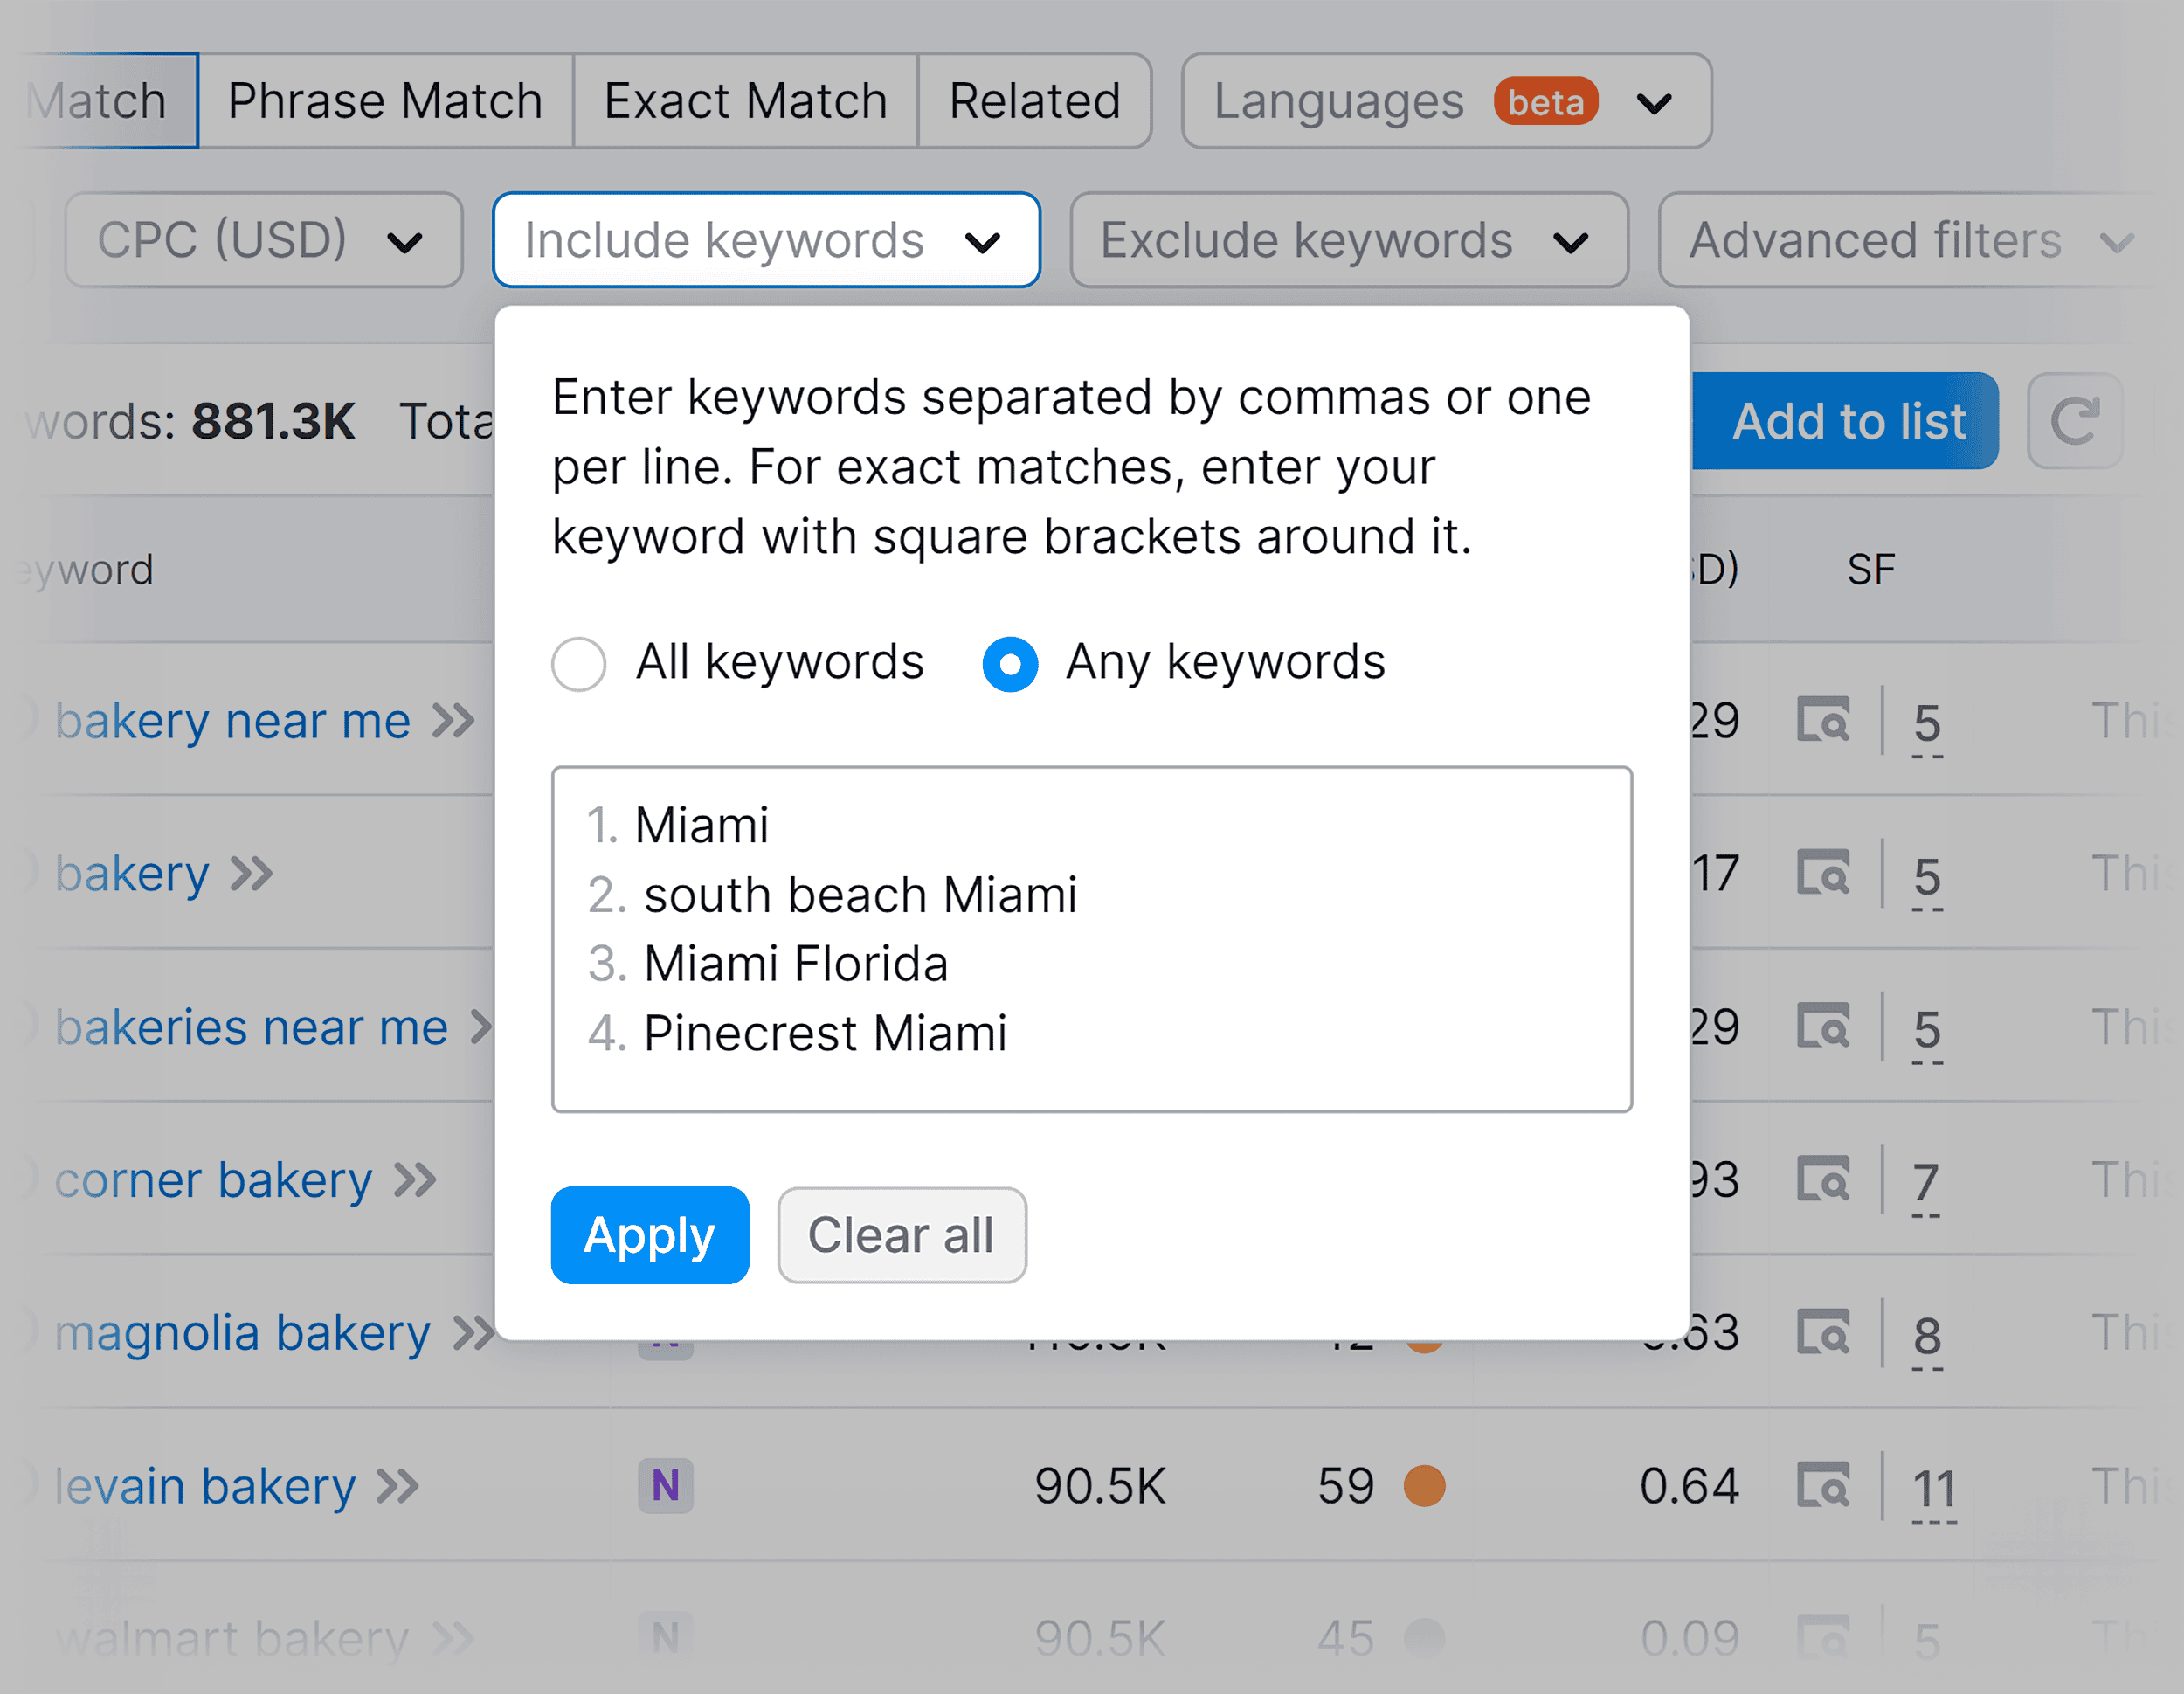
Task: Click the double-arrow icon next to bakery
Action: click(252, 874)
